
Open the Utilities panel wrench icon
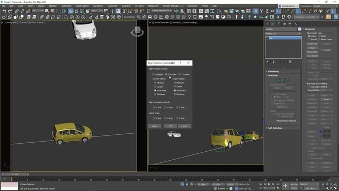tap(296, 24)
